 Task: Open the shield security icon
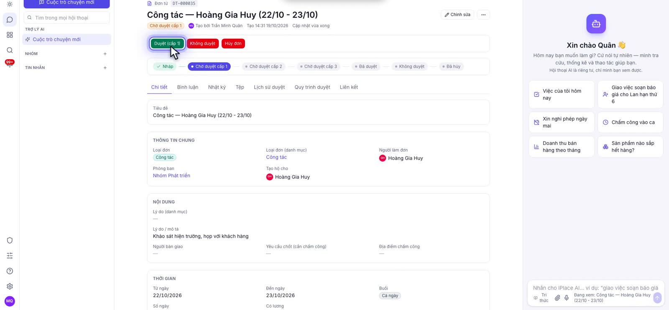(x=10, y=240)
